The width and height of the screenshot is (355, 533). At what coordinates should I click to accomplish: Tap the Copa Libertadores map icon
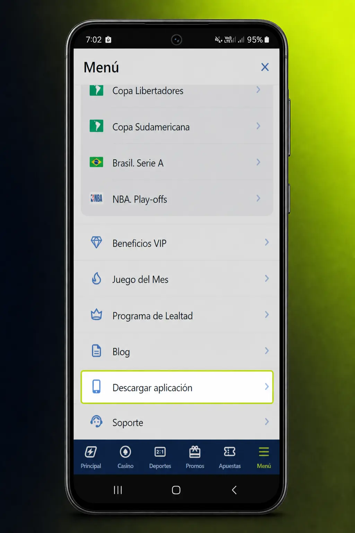96,90
